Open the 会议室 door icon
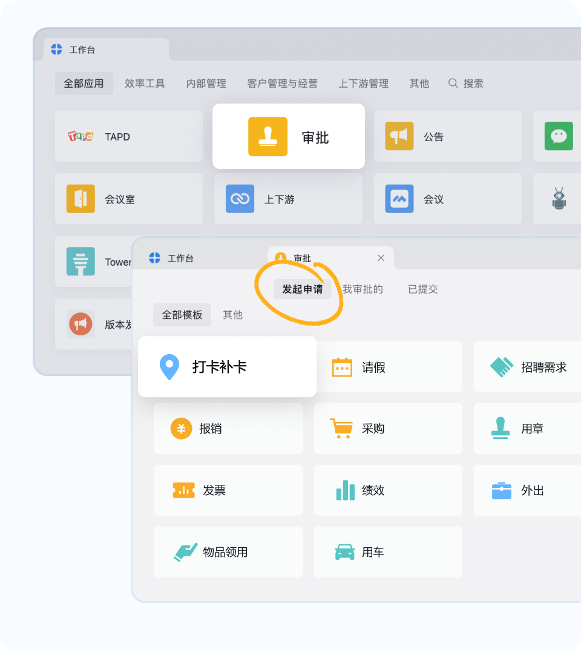581x652 pixels. 80,199
